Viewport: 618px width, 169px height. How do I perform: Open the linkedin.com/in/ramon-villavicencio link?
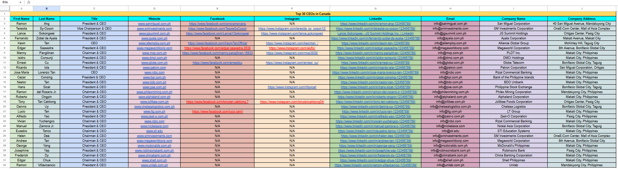[375, 165]
